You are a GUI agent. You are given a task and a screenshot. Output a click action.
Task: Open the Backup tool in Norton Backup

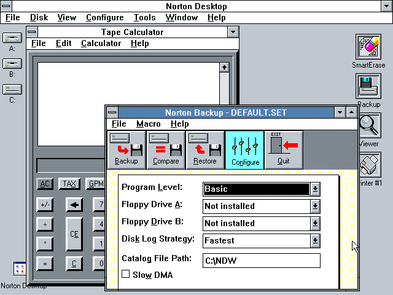tap(126, 150)
